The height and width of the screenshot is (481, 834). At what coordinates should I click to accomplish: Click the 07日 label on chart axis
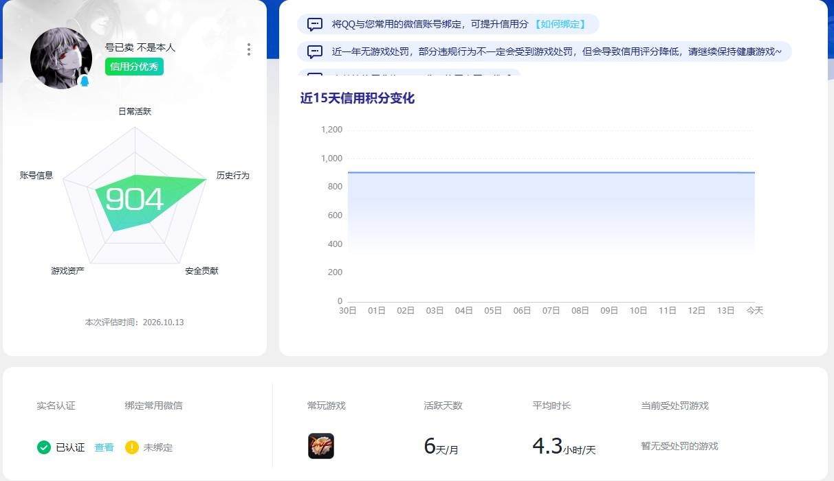point(551,311)
